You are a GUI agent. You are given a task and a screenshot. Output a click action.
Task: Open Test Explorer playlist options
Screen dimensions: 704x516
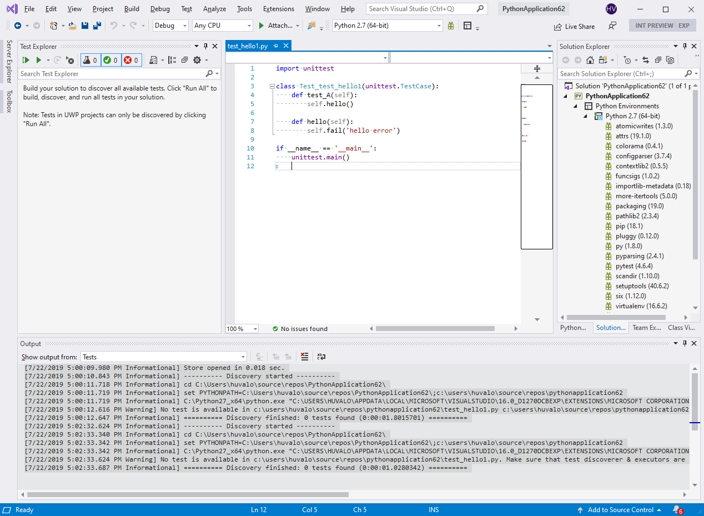pos(154,60)
